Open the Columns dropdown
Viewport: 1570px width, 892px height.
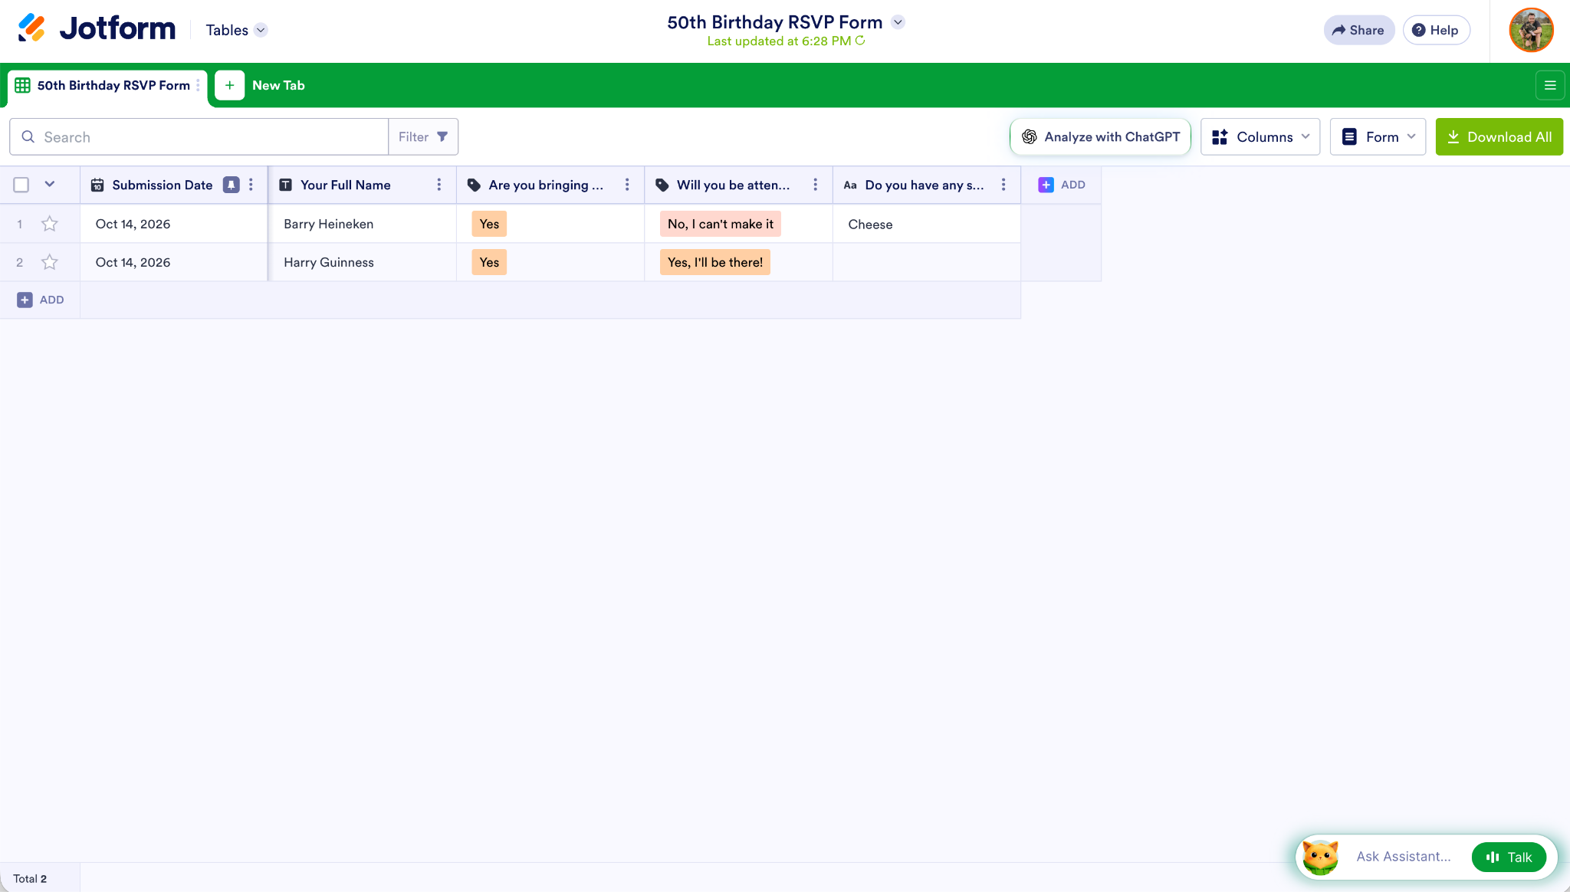1260,136
